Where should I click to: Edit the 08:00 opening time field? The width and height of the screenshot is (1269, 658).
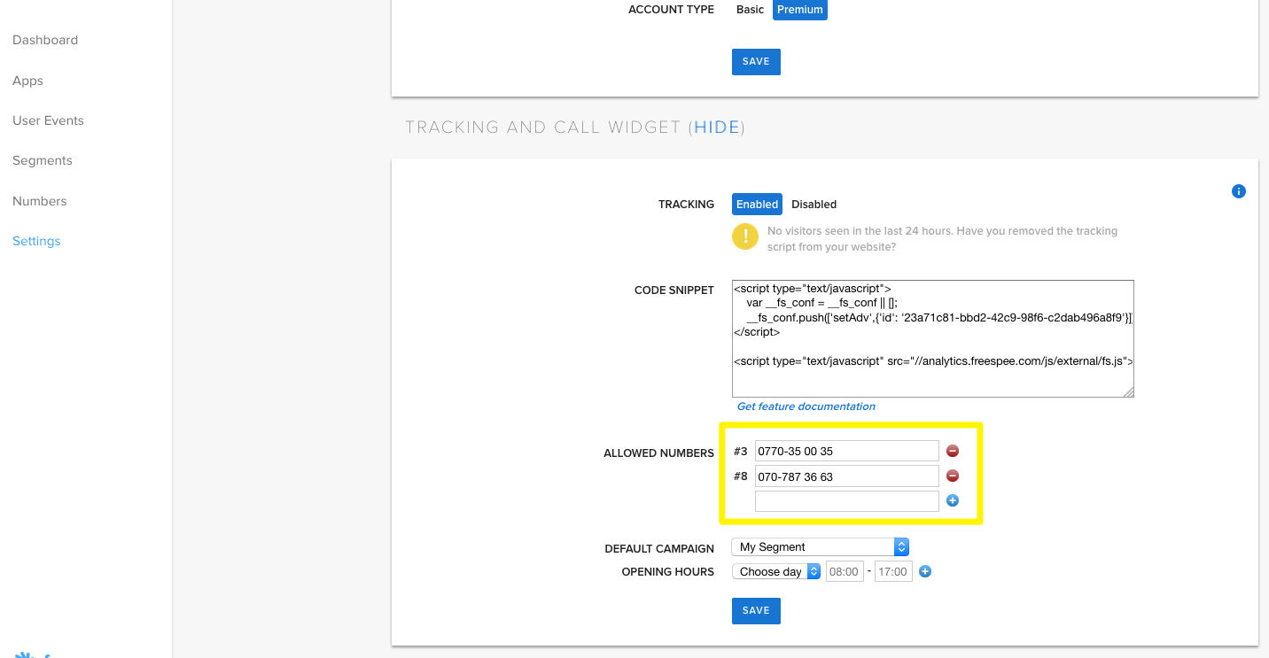[x=845, y=572]
